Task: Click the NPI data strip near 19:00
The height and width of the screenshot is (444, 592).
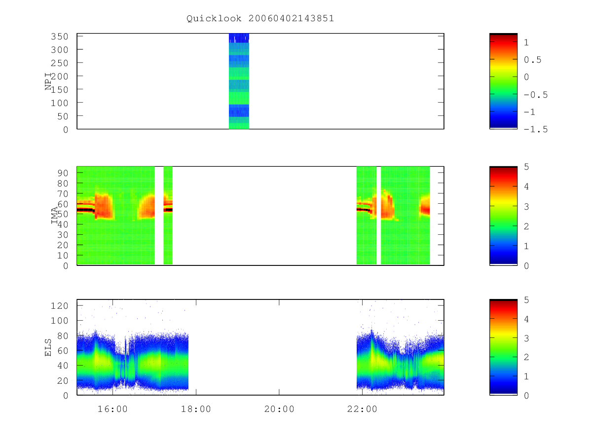Action: (x=239, y=81)
